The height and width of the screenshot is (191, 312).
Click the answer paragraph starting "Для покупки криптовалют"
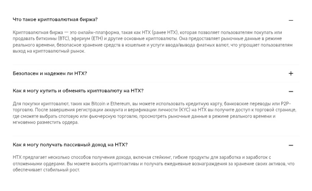(154, 113)
